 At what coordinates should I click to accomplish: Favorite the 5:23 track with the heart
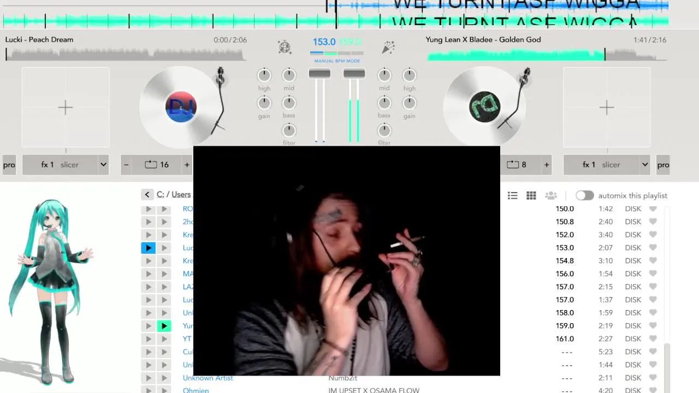click(x=653, y=352)
